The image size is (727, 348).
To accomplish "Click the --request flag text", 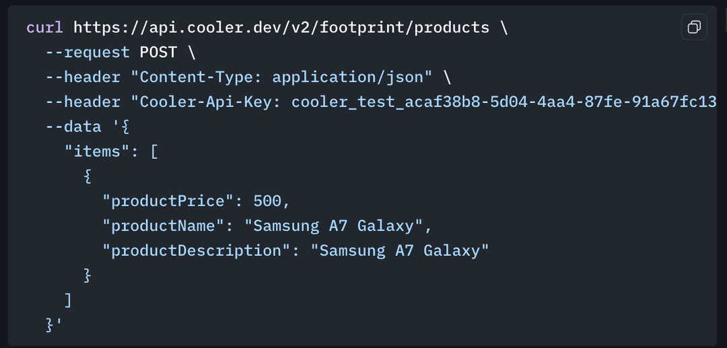I will click(88, 53).
